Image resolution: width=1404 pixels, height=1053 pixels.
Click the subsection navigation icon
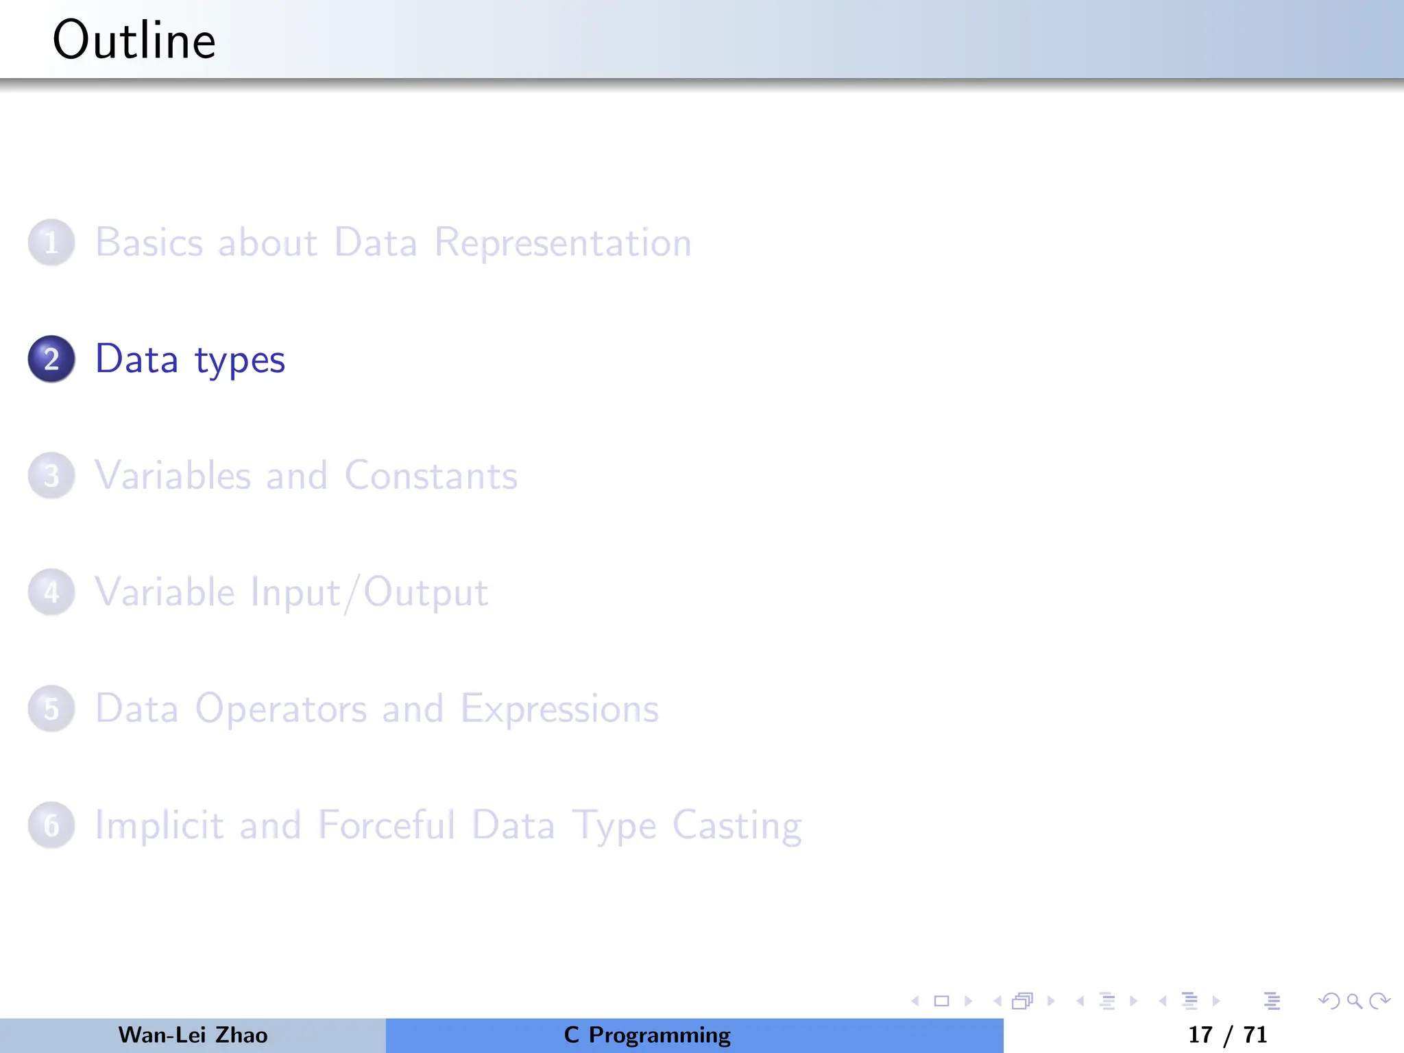[1107, 1001]
